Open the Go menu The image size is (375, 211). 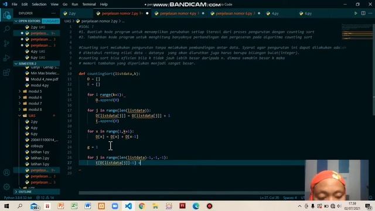(x=65, y=4)
